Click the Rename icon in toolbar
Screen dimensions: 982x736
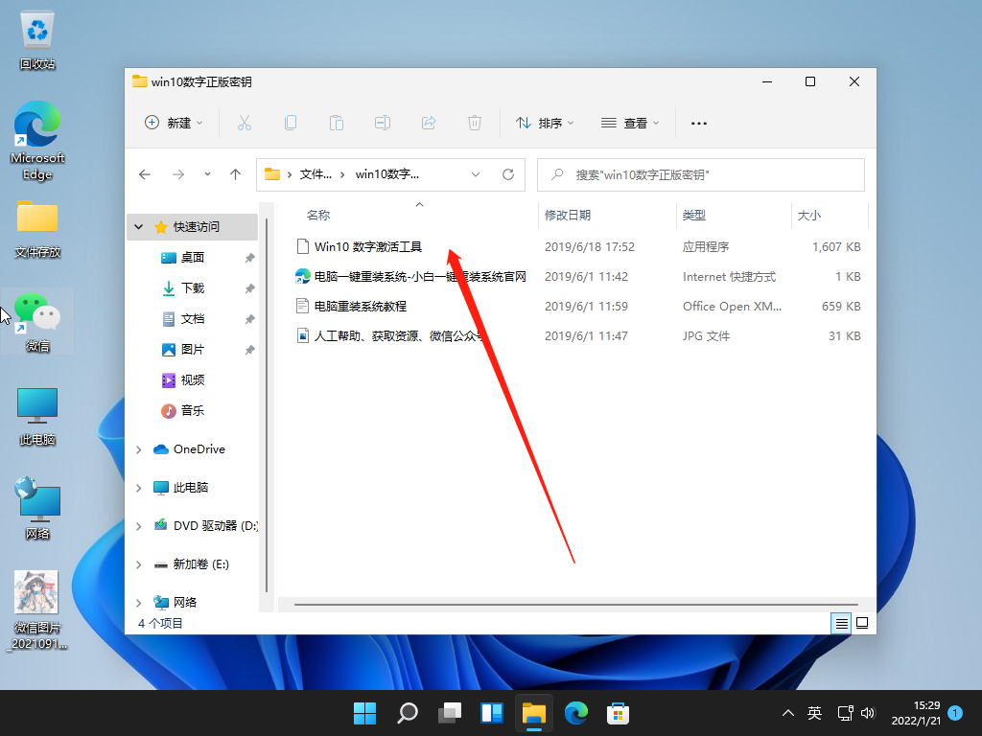[382, 123]
